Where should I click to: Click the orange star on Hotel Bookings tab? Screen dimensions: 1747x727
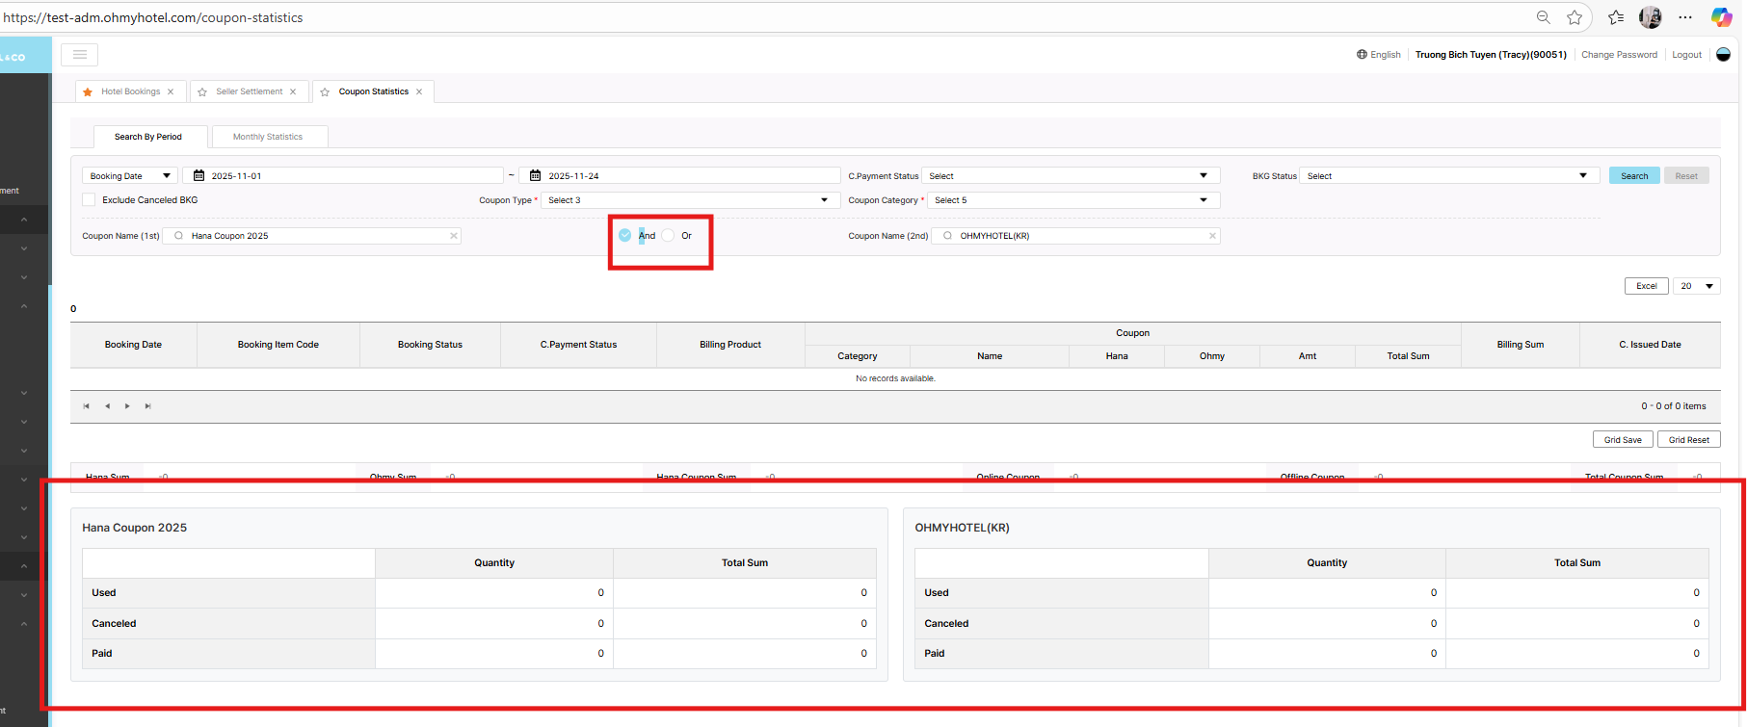click(x=88, y=92)
